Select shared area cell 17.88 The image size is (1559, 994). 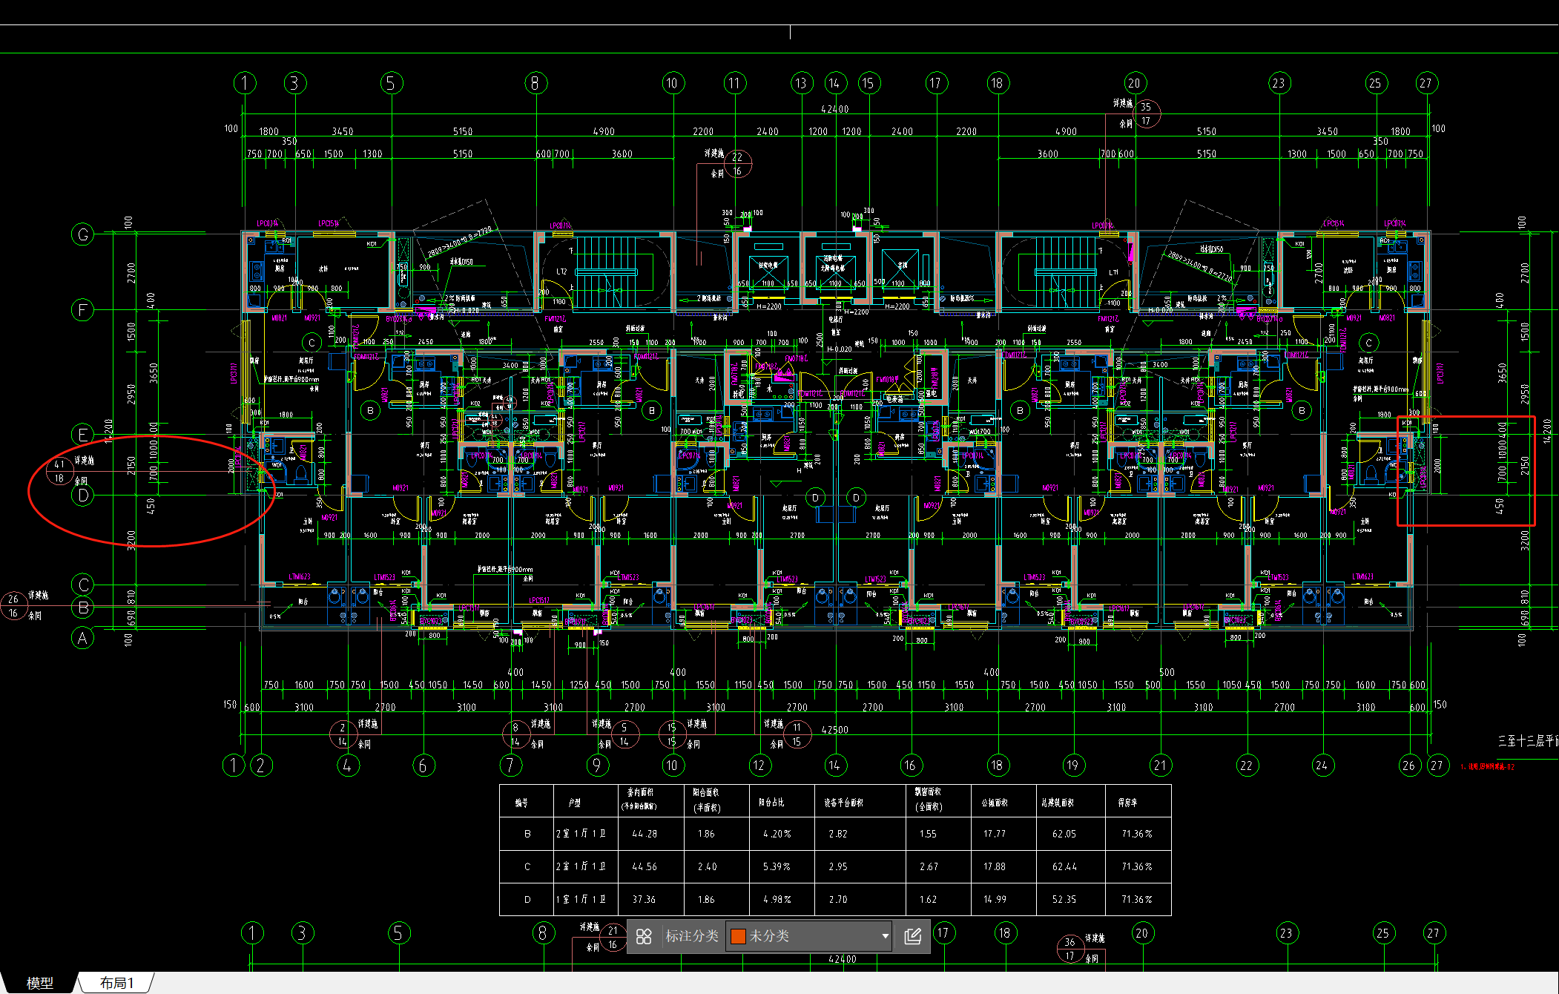[x=995, y=866]
